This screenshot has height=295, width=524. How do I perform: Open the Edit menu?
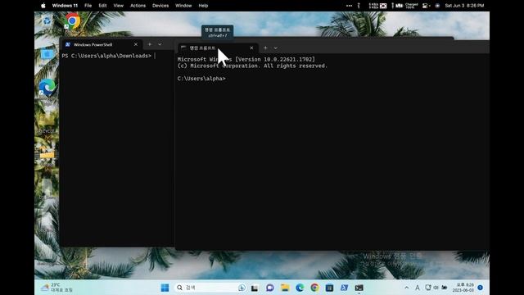coord(102,6)
